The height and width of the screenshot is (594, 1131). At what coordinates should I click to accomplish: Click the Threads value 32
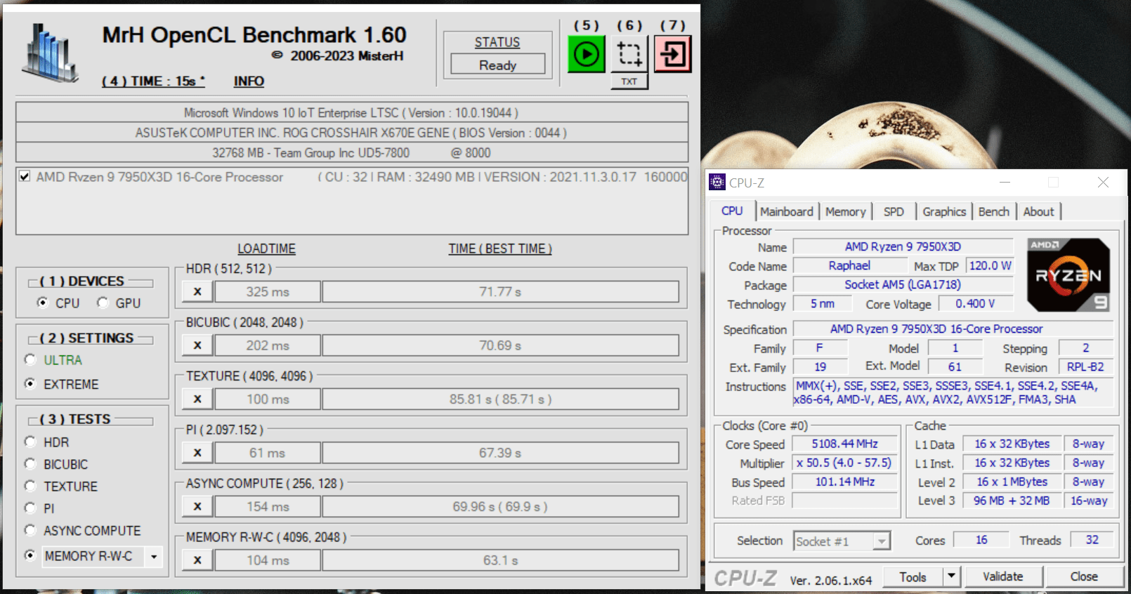(1092, 539)
